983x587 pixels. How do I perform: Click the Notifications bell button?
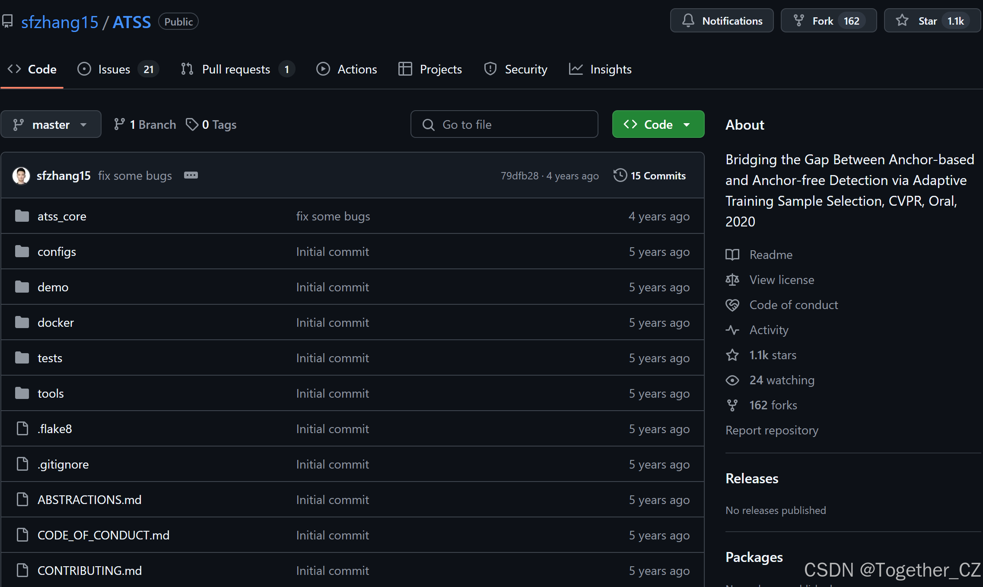tap(722, 21)
